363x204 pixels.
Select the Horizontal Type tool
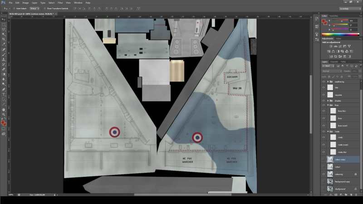pyautogui.click(x=4, y=94)
